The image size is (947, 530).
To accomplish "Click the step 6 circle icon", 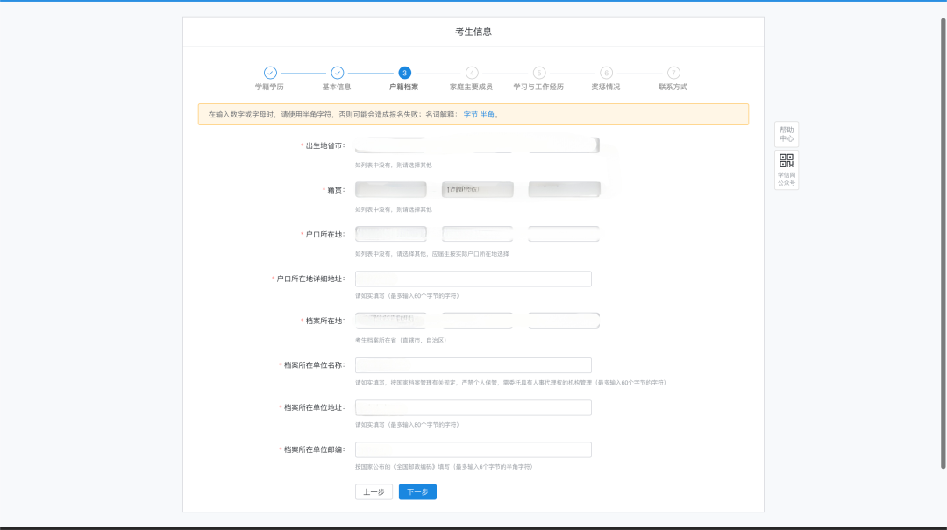I will click(x=606, y=73).
